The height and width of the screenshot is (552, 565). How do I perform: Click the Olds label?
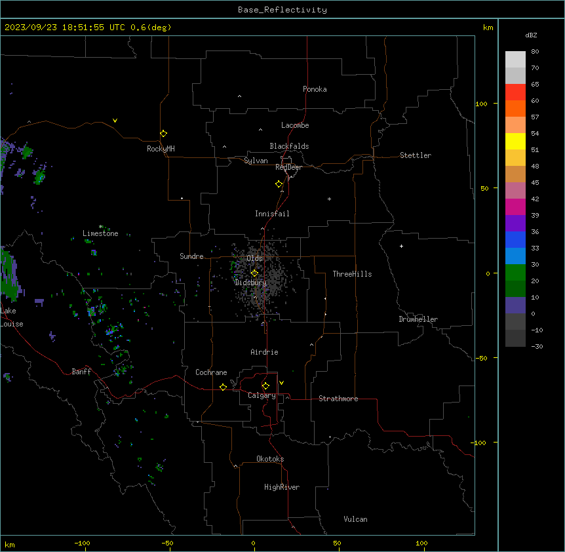[x=254, y=258]
